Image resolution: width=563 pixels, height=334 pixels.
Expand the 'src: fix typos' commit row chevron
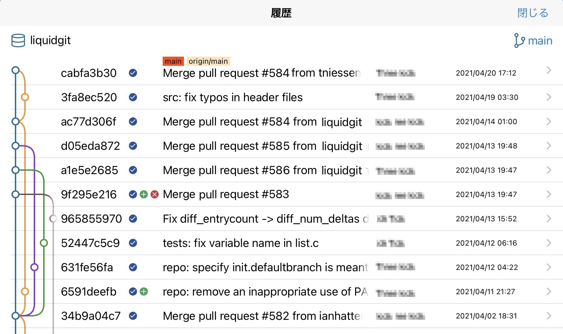click(x=549, y=97)
